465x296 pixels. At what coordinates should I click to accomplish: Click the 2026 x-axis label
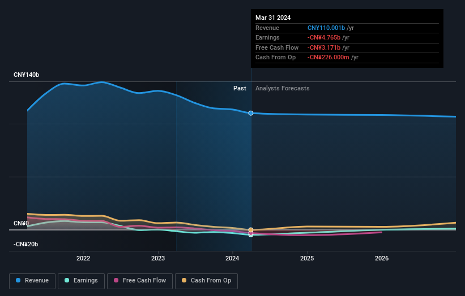(x=382, y=258)
